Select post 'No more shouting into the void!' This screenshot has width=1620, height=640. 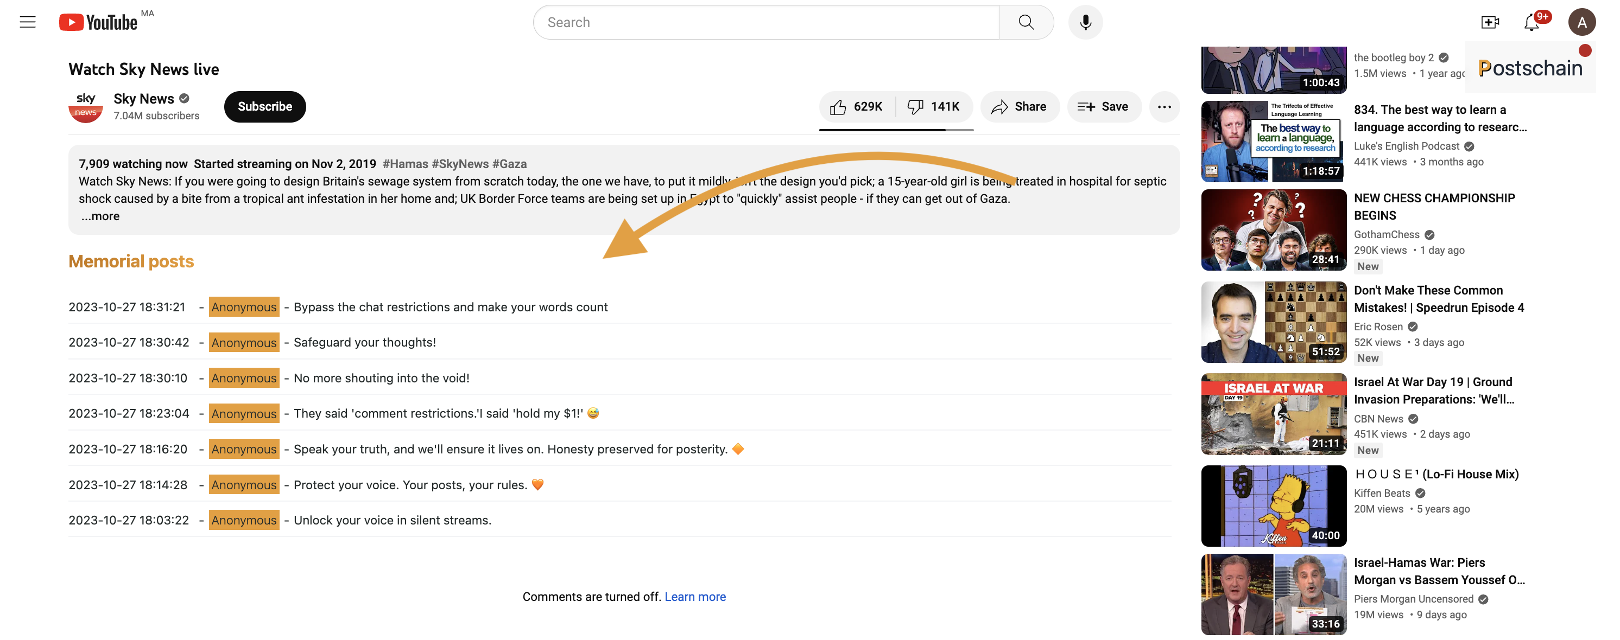[381, 378]
